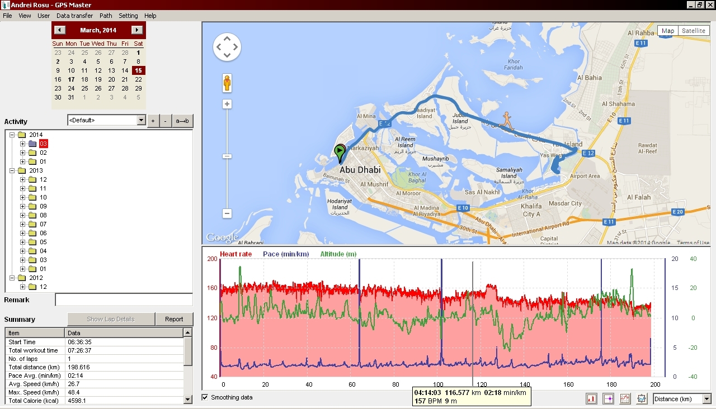The width and height of the screenshot is (716, 409).
Task: Click the GPS Master app icon in title bar
Action: (5, 5)
